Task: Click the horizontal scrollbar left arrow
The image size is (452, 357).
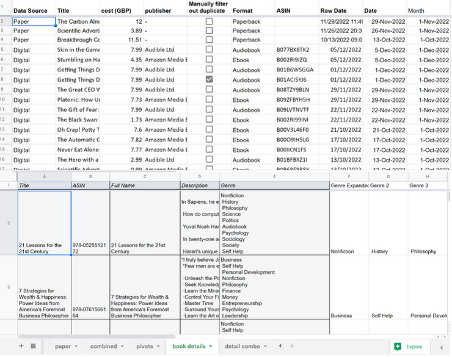Action: pyautogui.click(x=439, y=336)
